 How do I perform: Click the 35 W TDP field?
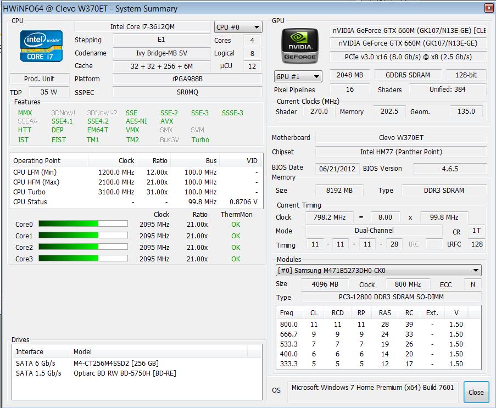pos(49,92)
